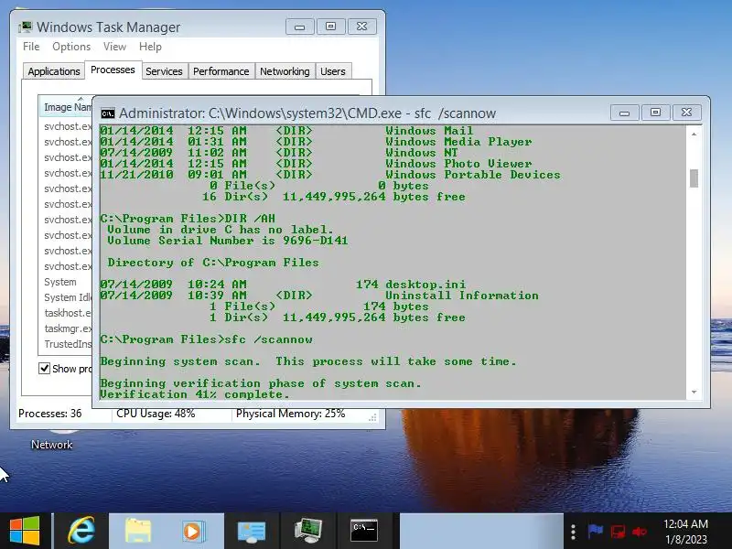Select the taskmgr.exe process row

pyautogui.click(x=65, y=328)
